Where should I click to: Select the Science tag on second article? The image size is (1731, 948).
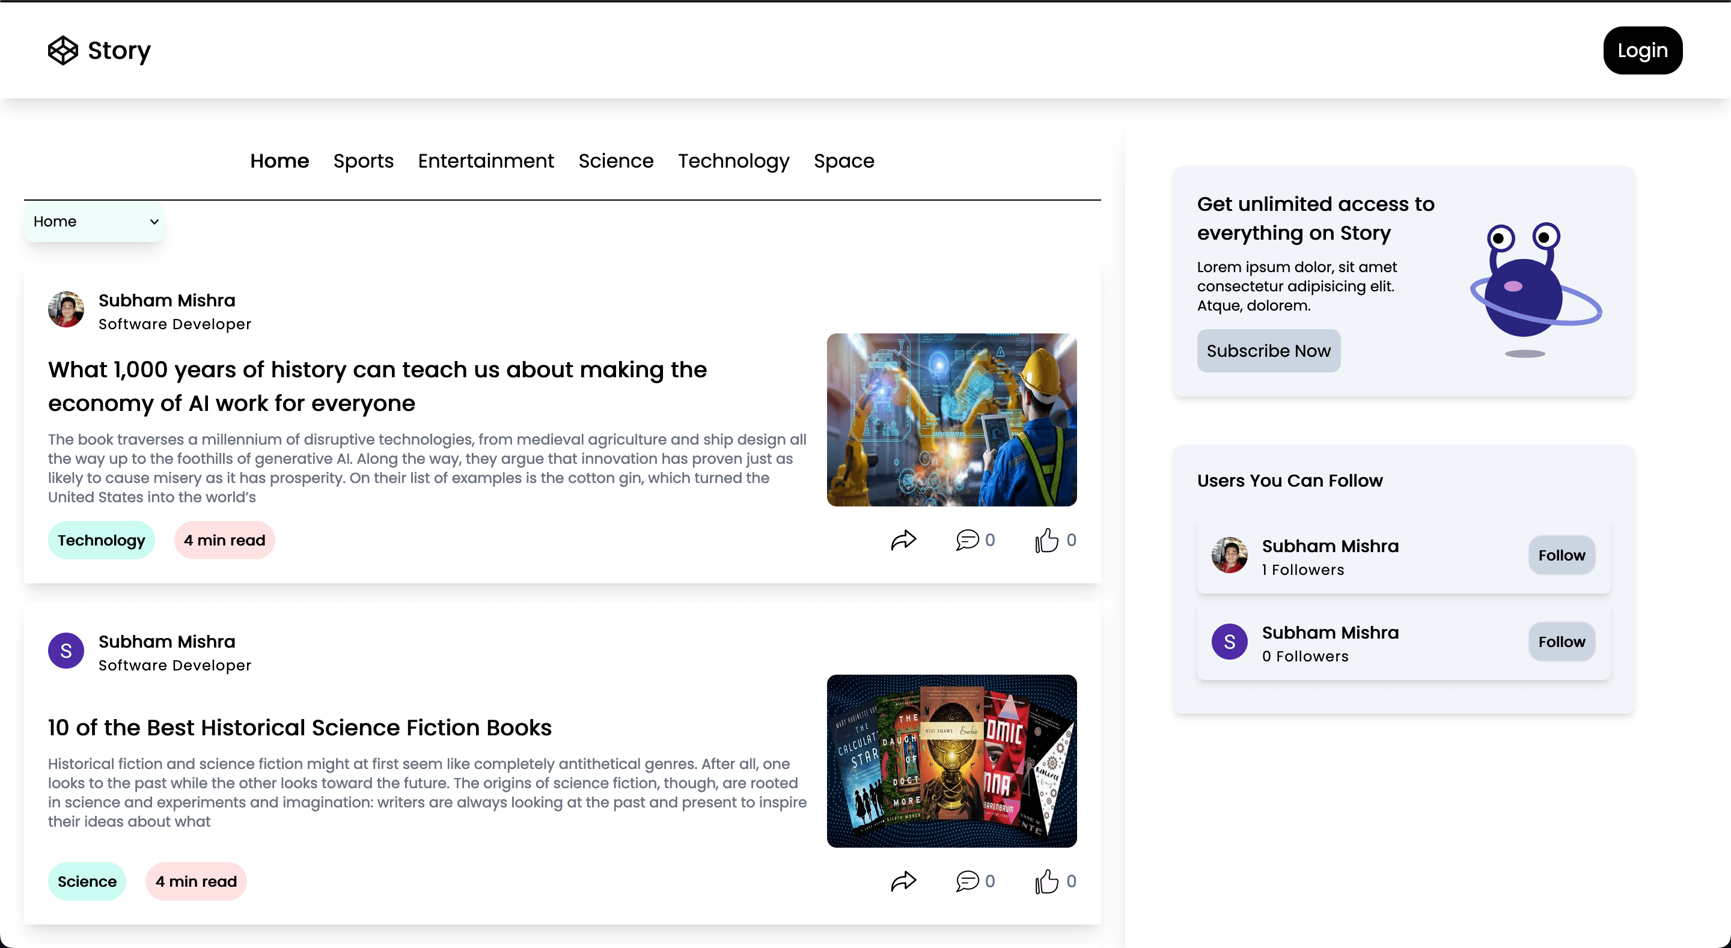tap(87, 881)
